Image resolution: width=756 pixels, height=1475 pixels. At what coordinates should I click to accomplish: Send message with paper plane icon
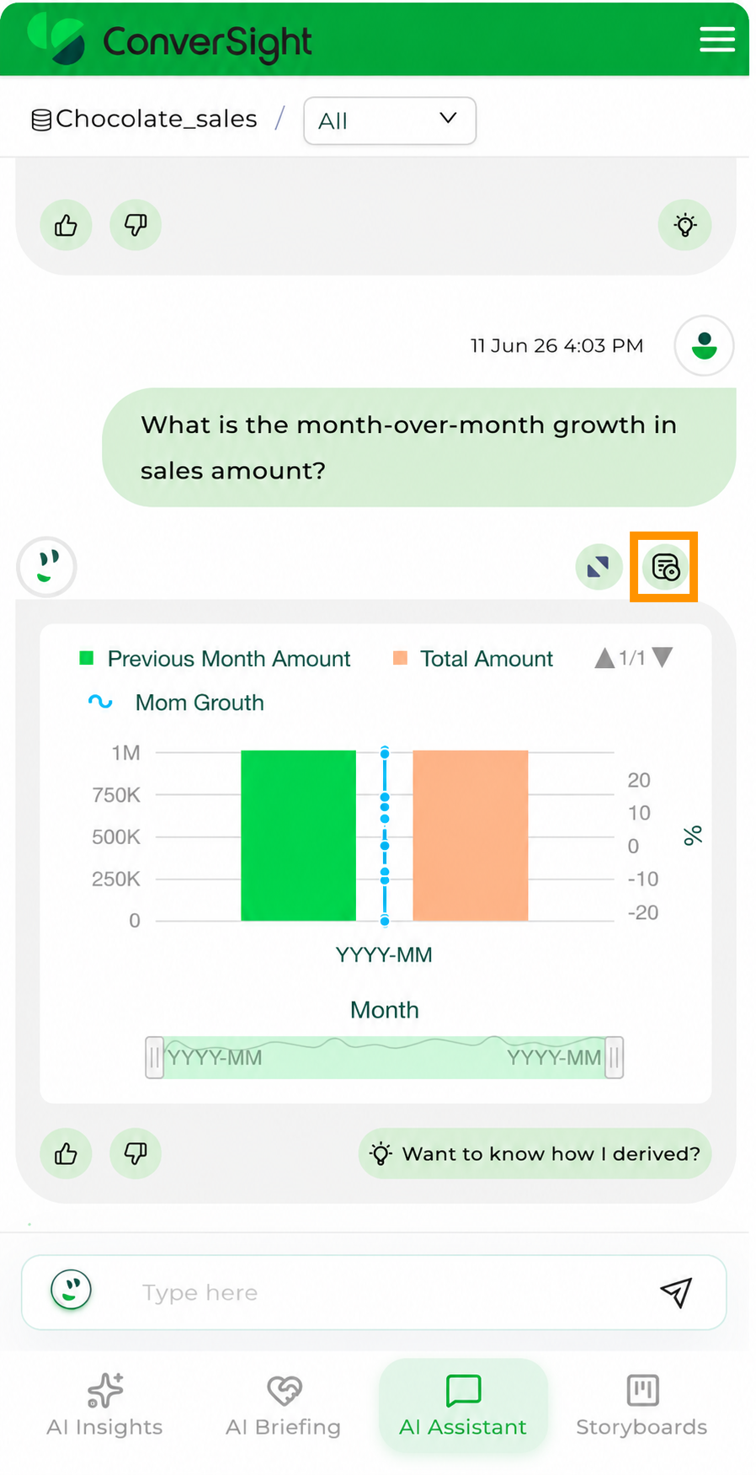click(x=676, y=1292)
